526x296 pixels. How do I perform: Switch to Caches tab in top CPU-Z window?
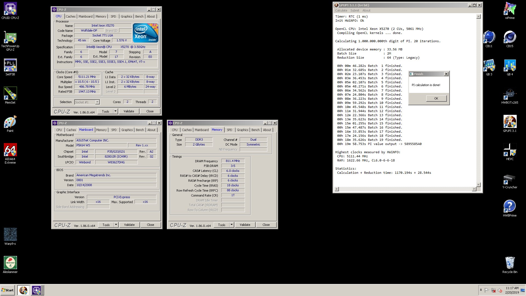(70, 16)
